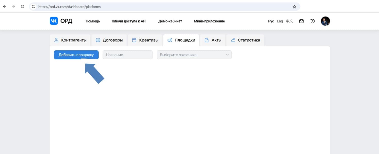Switch interface language to Eng
Image resolution: width=379 pixels, height=154 pixels.
click(280, 21)
